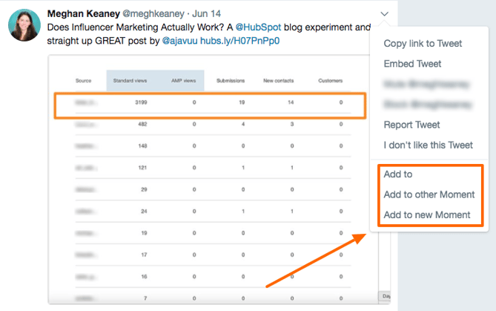Screen dimensions: 496x311
Task: Choose Add to new Moment
Action: (x=427, y=215)
